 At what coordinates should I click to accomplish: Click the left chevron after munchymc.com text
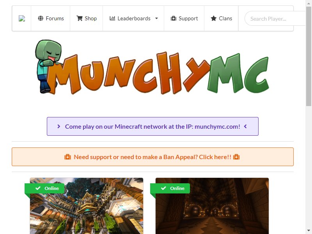(x=245, y=126)
